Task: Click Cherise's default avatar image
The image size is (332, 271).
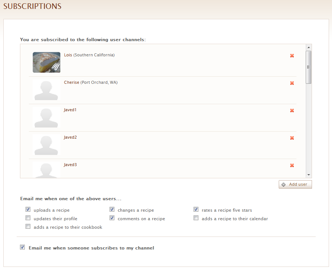Action: pyautogui.click(x=46, y=90)
